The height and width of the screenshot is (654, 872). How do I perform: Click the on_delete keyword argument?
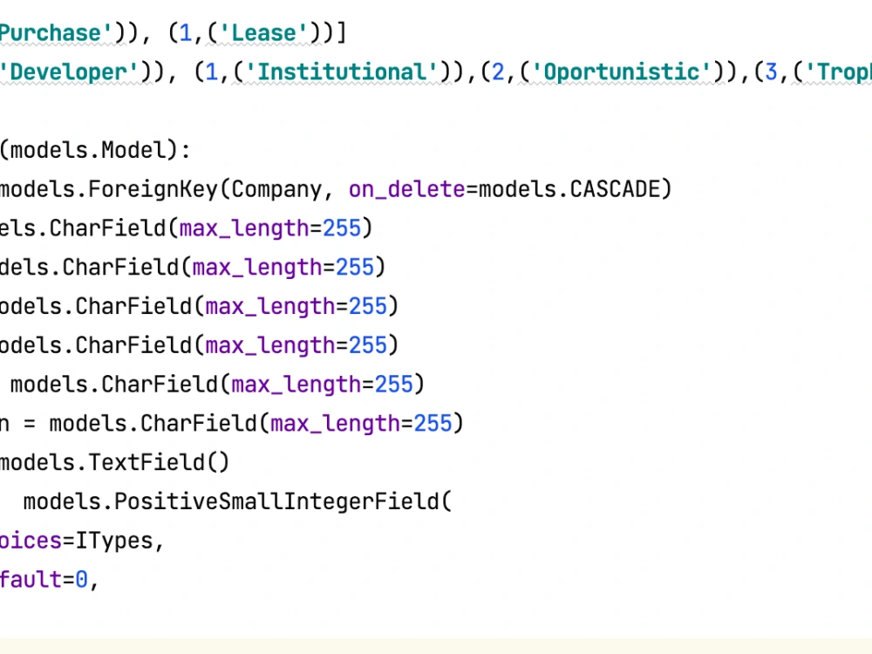click(x=406, y=189)
